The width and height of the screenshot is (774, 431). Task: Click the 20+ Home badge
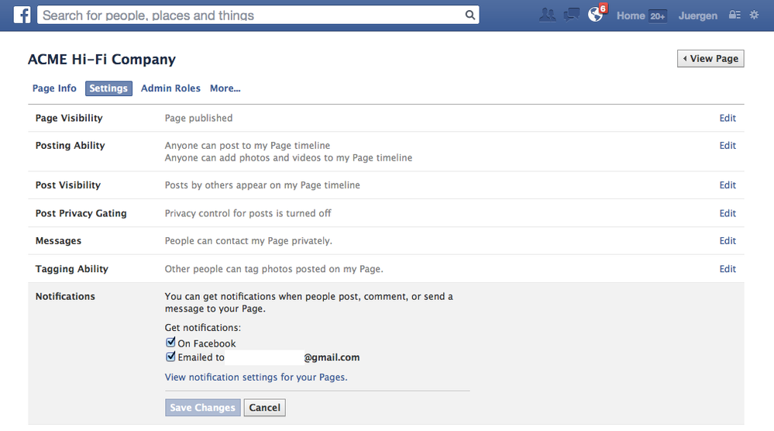point(657,16)
